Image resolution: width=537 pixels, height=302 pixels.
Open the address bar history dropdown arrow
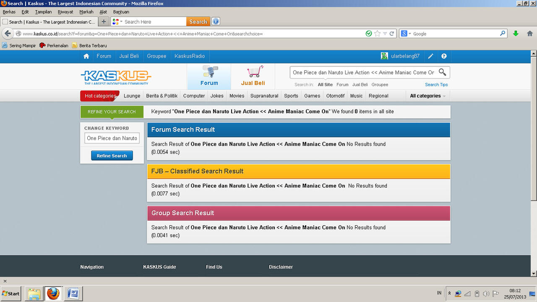[385, 34]
